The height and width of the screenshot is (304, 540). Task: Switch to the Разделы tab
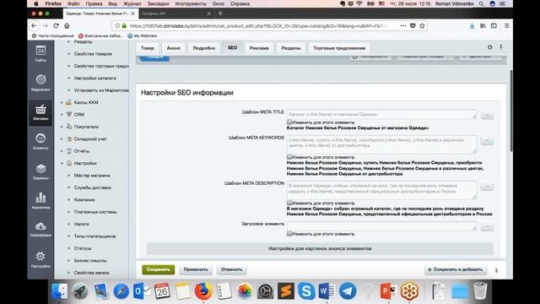[291, 48]
